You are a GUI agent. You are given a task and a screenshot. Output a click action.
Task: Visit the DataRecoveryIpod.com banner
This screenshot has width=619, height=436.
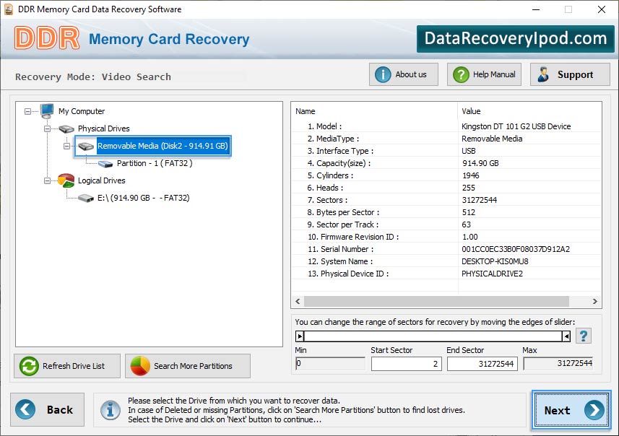pos(515,39)
